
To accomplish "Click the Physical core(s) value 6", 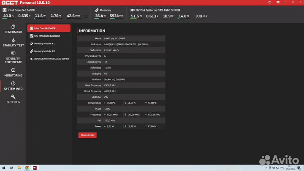I will coord(105,56).
